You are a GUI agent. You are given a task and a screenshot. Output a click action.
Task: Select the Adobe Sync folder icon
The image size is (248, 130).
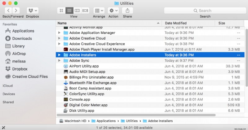coord(66,60)
